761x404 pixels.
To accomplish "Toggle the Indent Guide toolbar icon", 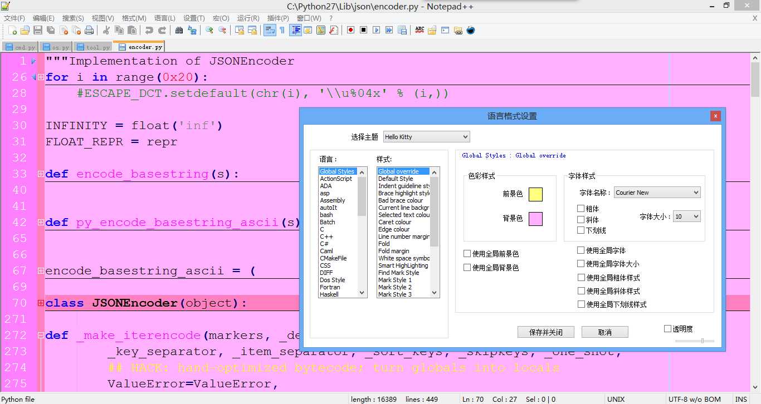I will 295,31.
